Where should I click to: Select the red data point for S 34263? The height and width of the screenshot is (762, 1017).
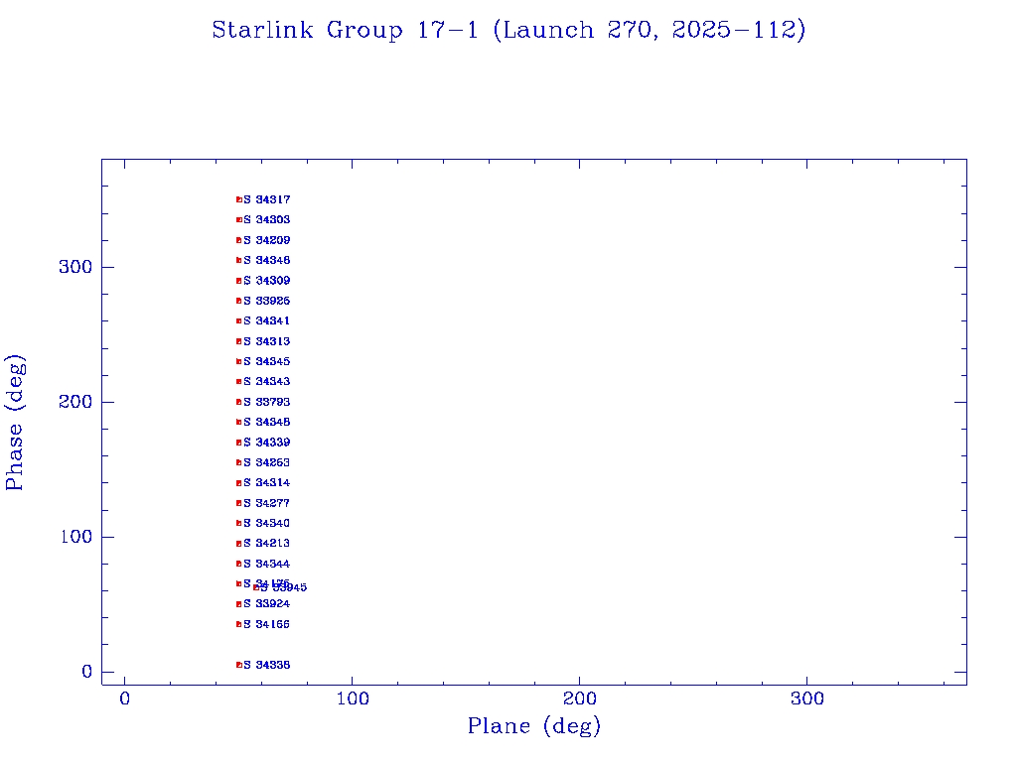(238, 462)
